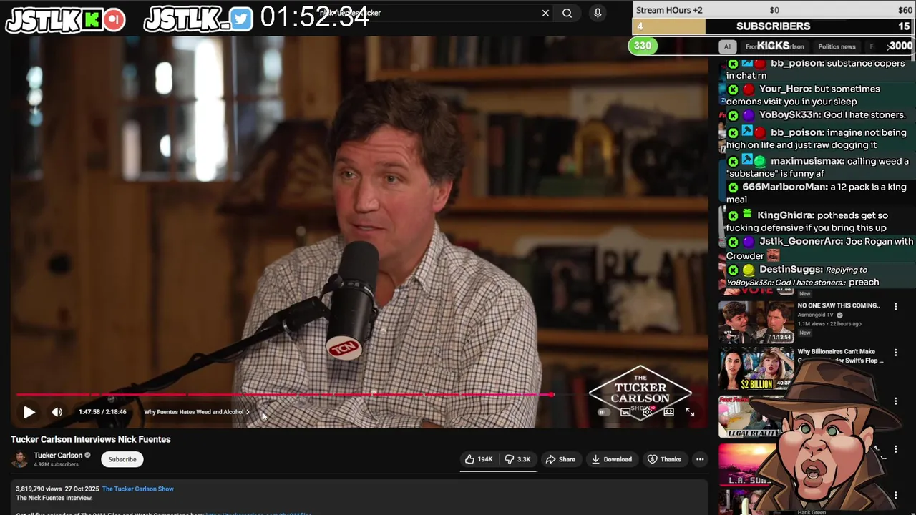Viewport: 916px width, 515px height.
Task: Open player settings gear icon
Action: pos(647,412)
